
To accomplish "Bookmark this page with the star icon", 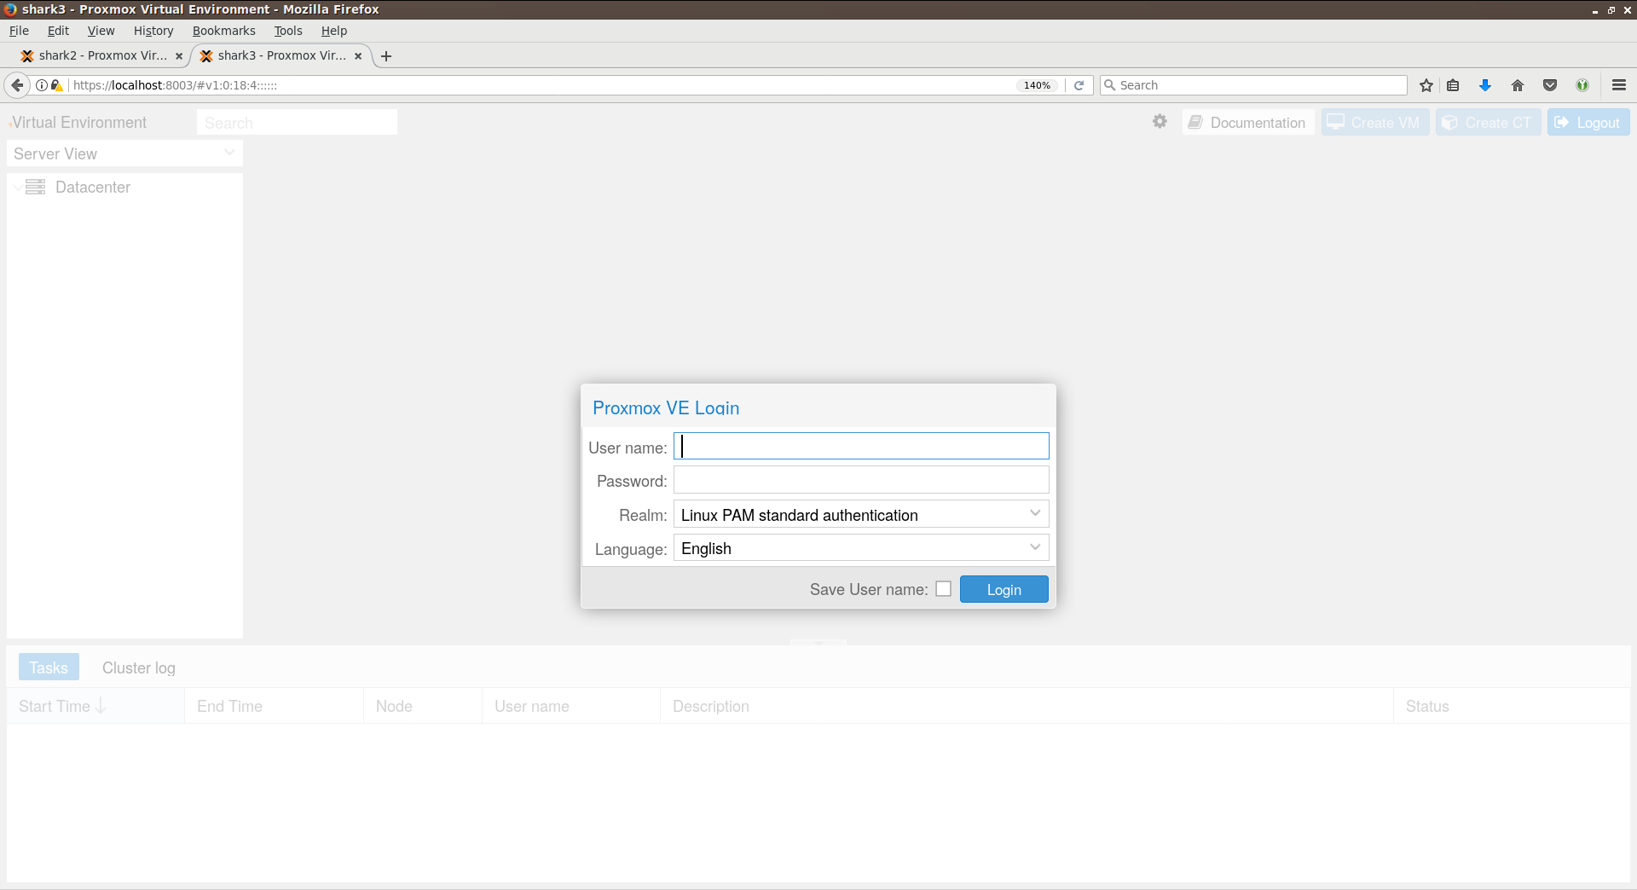I will pyautogui.click(x=1426, y=85).
